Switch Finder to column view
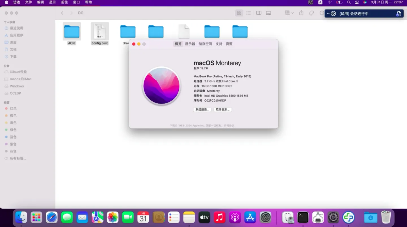Image resolution: width=407 pixels, height=227 pixels. 259,13
